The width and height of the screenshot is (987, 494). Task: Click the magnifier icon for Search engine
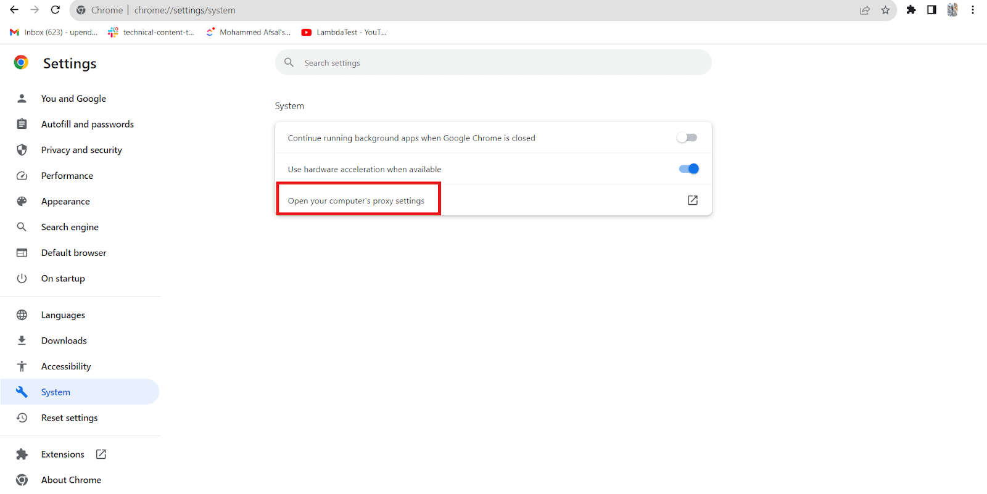[x=22, y=227]
